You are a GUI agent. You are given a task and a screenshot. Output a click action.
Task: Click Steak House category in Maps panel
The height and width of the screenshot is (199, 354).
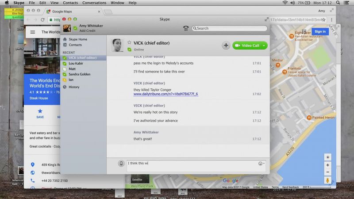[x=38, y=98]
